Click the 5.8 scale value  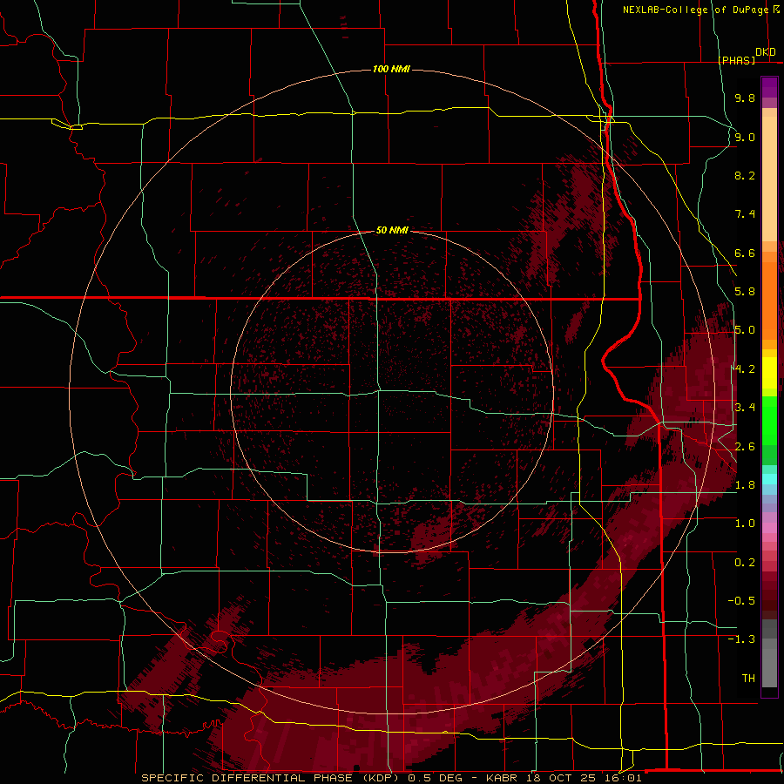pos(745,292)
